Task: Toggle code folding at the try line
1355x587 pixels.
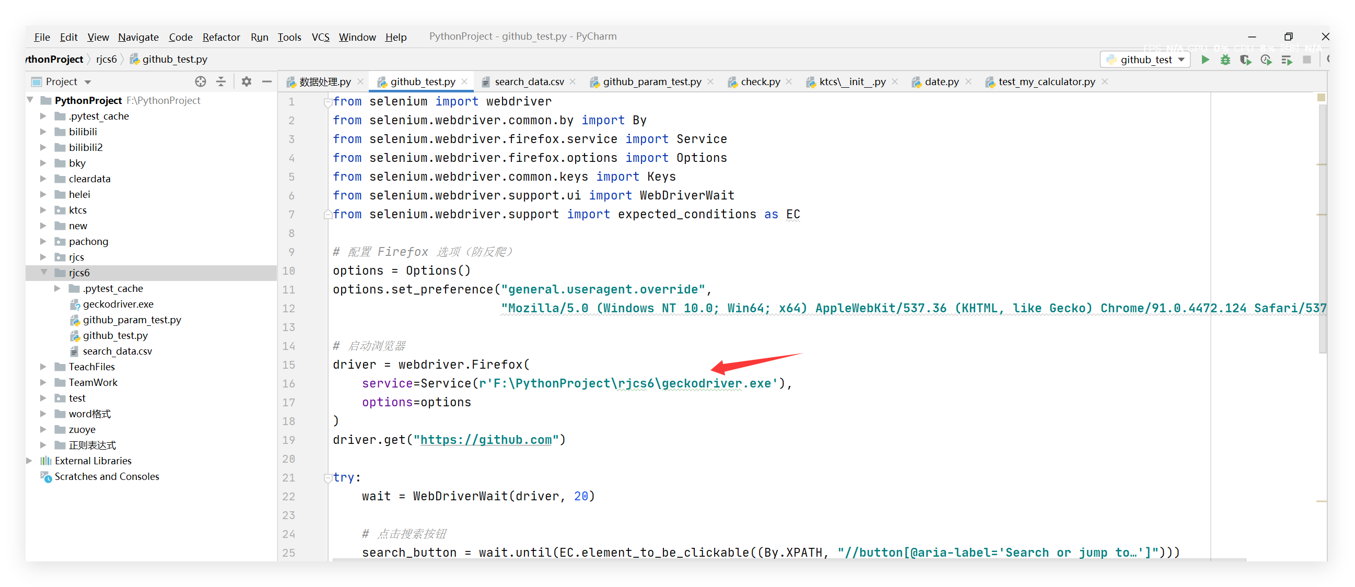Action: point(328,478)
